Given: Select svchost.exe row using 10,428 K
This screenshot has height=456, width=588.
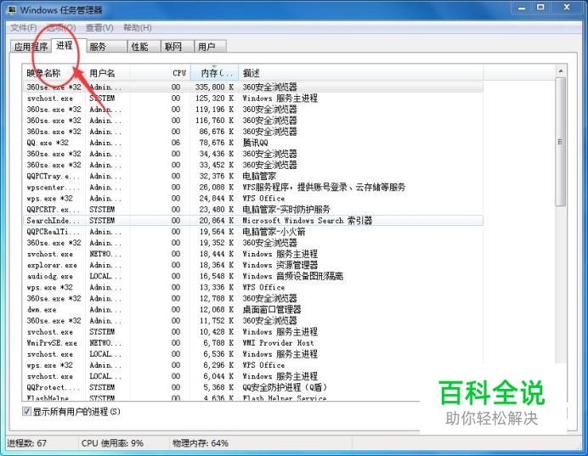Looking at the screenshot, I should pos(252,332).
